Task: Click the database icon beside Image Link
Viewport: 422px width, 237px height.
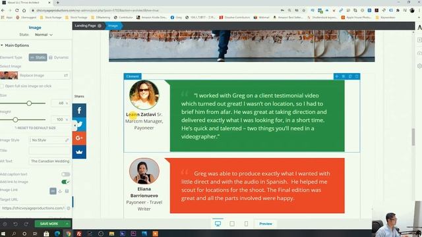Action: coord(67,191)
